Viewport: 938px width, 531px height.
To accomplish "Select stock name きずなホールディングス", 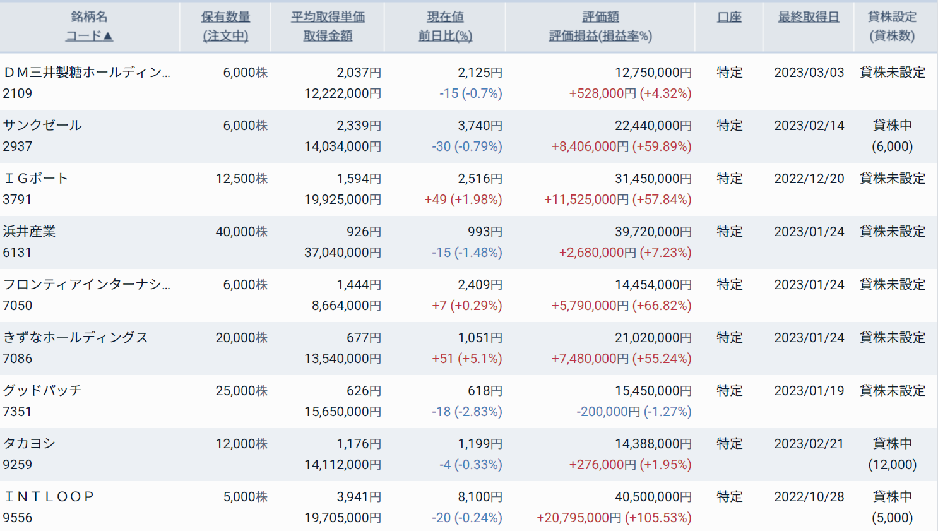I will (75, 338).
